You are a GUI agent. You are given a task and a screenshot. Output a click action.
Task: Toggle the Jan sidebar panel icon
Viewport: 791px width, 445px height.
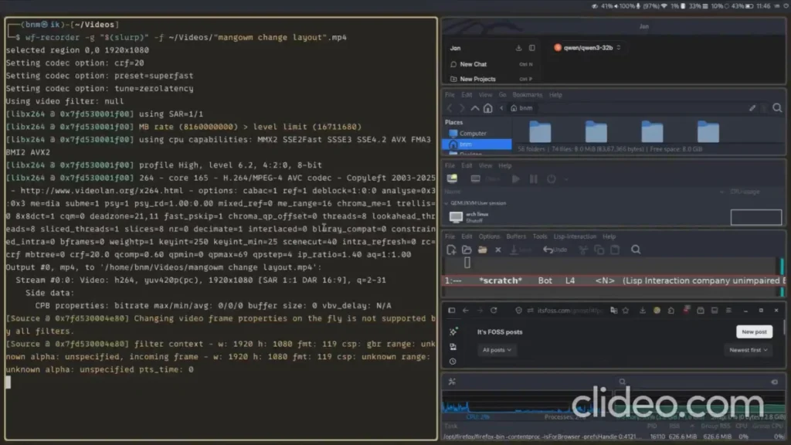pos(531,48)
